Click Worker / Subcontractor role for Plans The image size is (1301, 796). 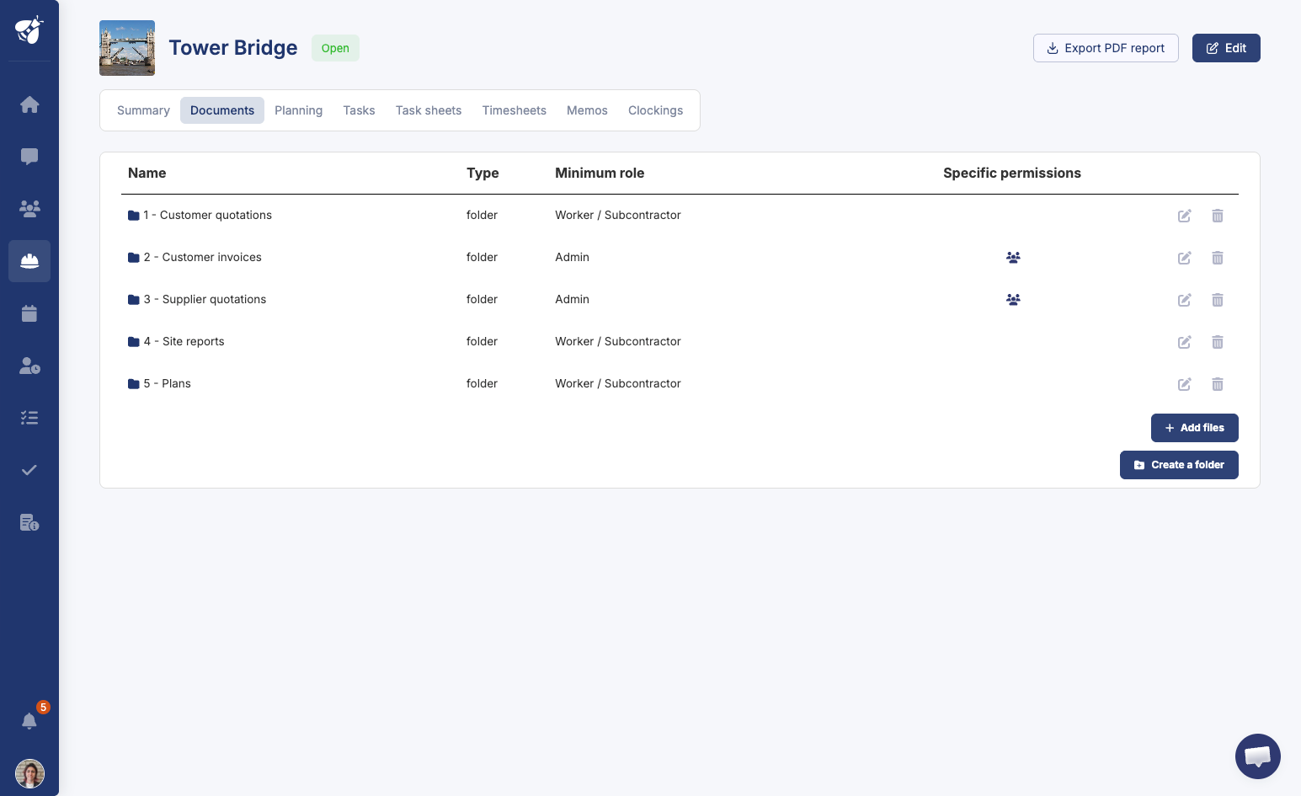click(618, 383)
